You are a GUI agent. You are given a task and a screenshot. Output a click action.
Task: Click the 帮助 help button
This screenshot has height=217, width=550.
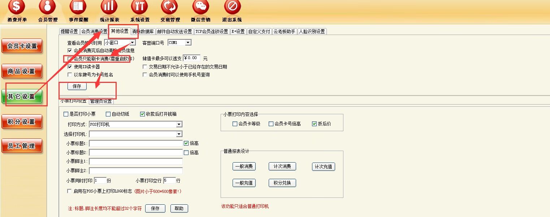point(179,208)
